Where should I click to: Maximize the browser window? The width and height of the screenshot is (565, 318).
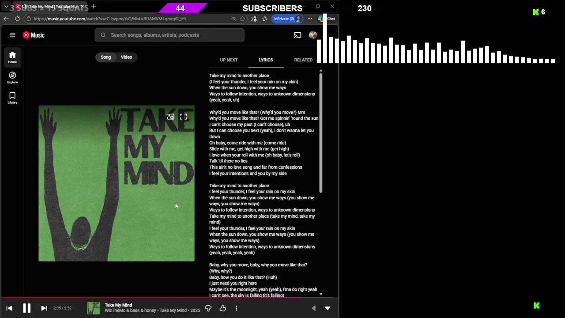coord(318,6)
